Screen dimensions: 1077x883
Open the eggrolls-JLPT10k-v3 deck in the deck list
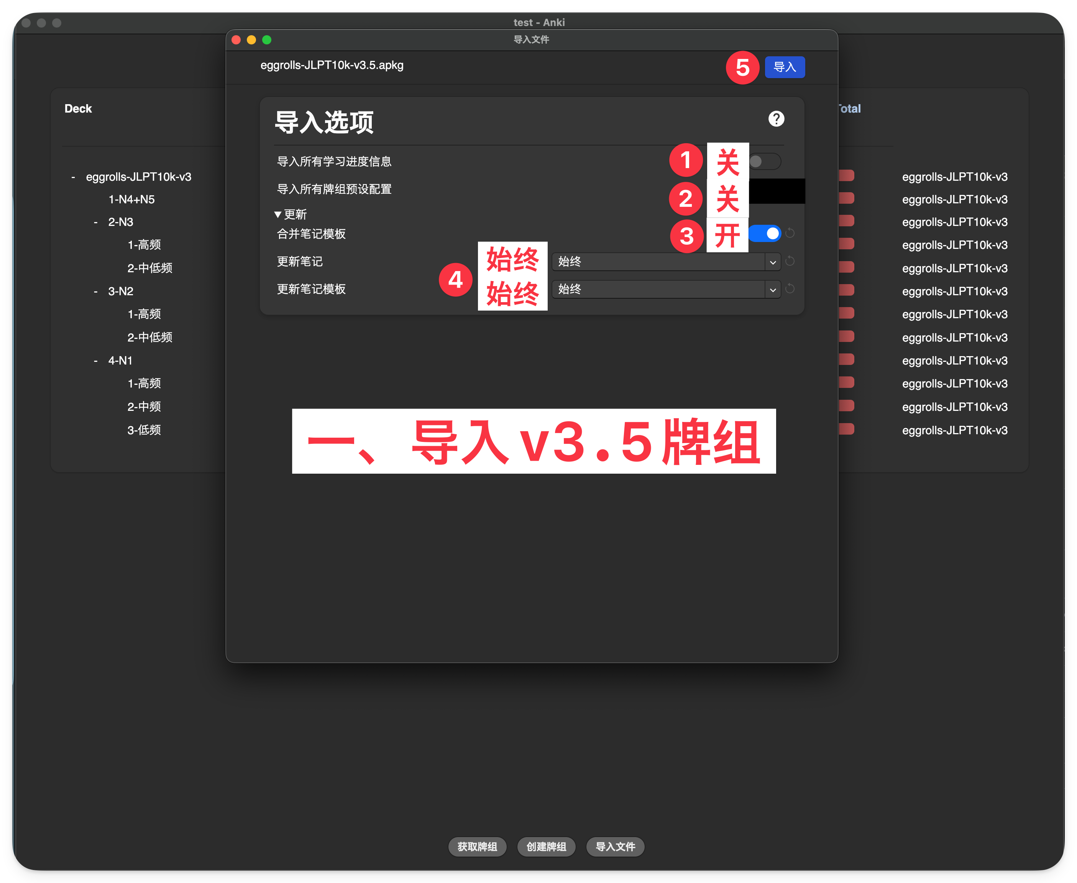[138, 177]
